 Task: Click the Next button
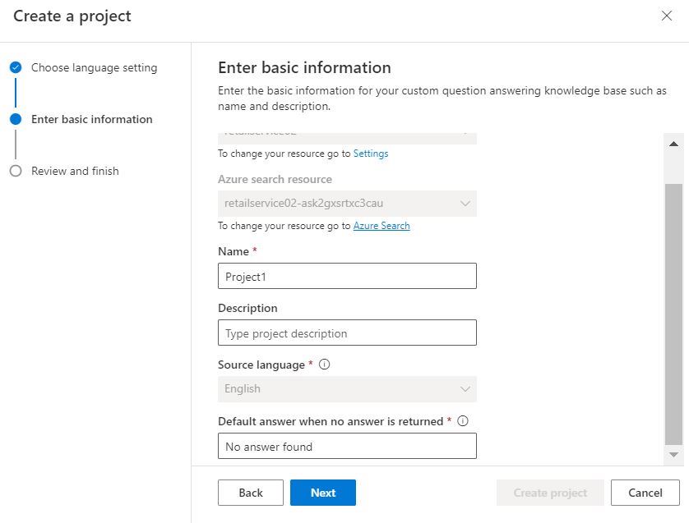pyautogui.click(x=322, y=493)
